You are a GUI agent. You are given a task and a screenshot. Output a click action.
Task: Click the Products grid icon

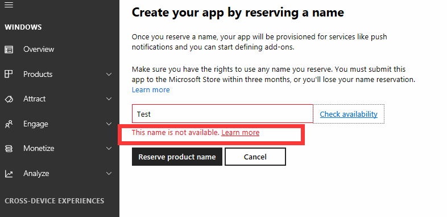point(9,74)
